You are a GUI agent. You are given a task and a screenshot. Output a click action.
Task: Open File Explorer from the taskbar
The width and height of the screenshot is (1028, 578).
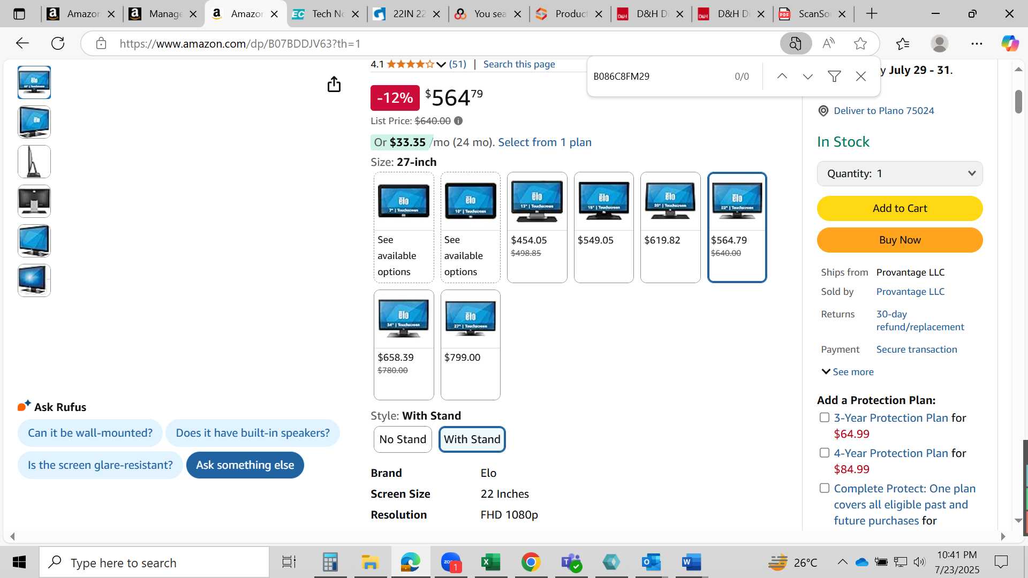(369, 562)
